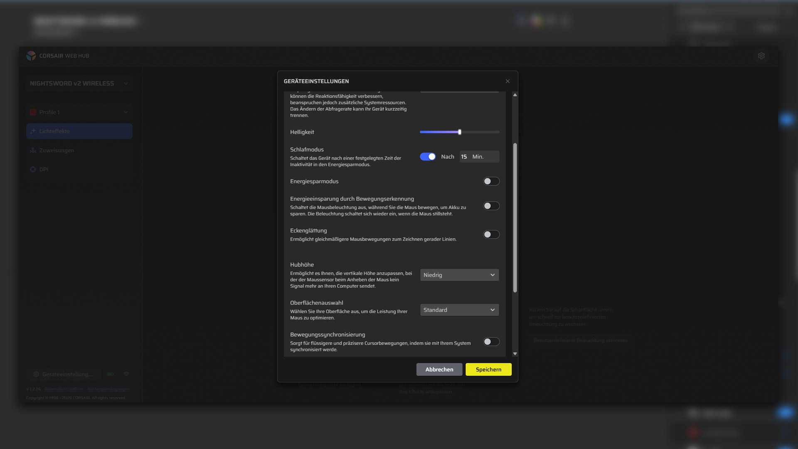Turn on the Eckenglättung switch
Image resolution: width=798 pixels, height=449 pixels.
pos(491,234)
